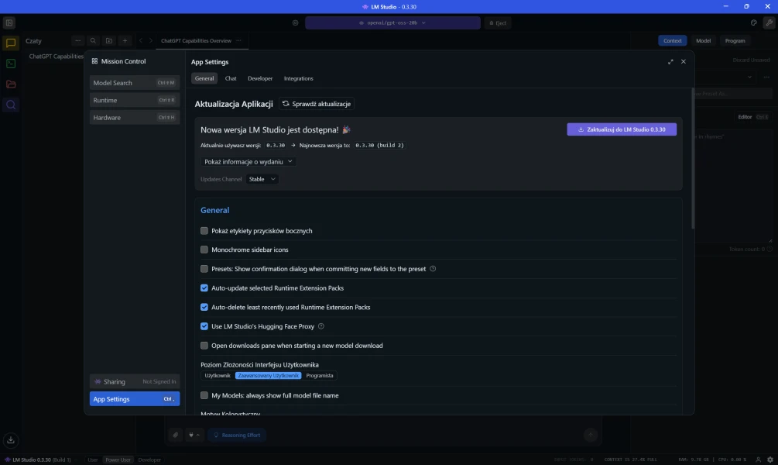Open the downloads icon at bottom left
The image size is (778, 465).
tap(11, 439)
